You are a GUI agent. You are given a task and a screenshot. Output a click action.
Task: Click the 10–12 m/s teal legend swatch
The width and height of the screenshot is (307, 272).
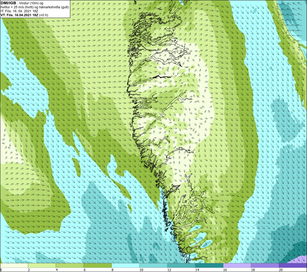[x=153, y=266]
